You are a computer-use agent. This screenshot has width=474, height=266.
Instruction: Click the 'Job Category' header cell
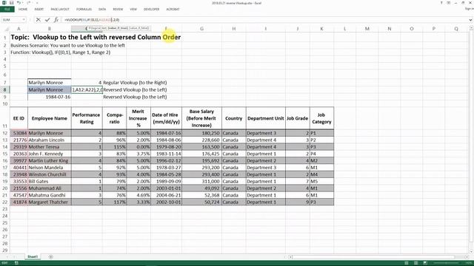[321, 118]
